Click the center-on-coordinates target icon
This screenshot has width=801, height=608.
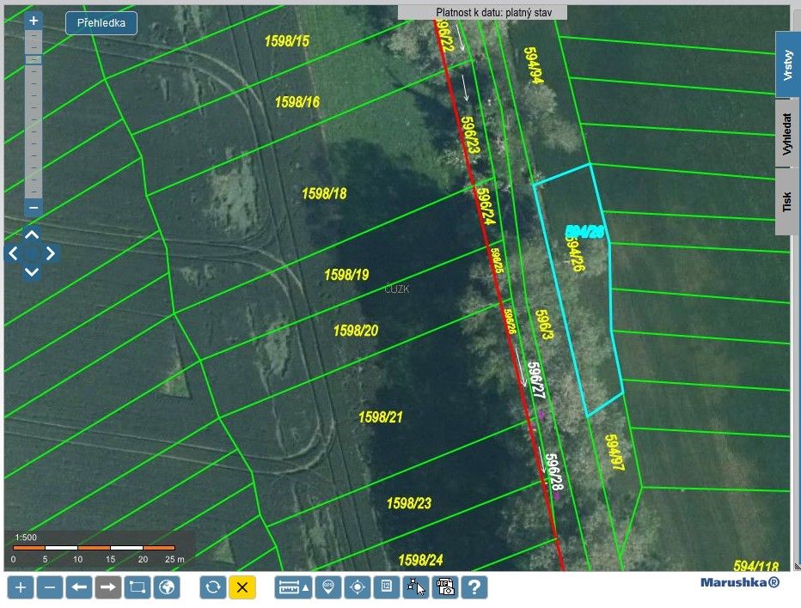coord(357,587)
